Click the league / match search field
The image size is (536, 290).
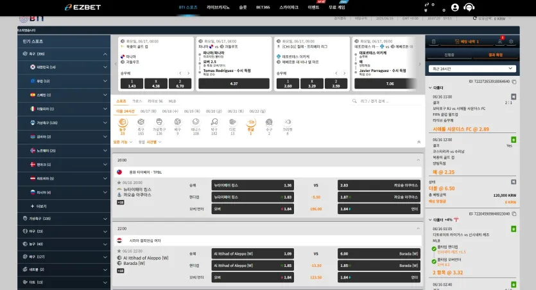click(386, 101)
